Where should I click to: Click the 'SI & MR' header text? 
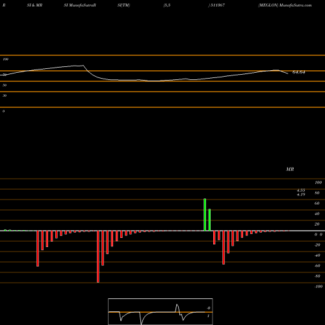click(x=34, y=5)
